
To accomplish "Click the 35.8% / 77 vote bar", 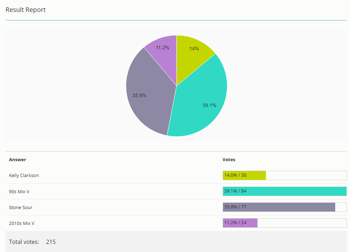I will [285, 207].
